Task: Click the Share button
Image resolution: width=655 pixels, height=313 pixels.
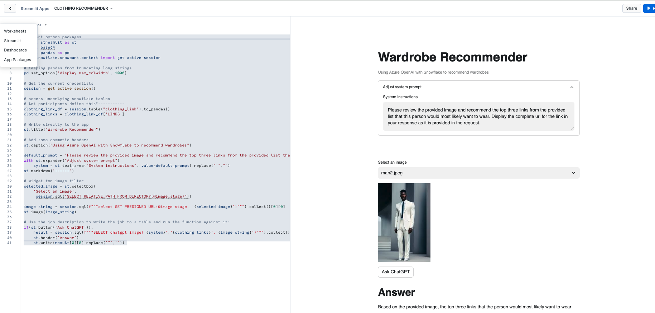Action: point(631,8)
